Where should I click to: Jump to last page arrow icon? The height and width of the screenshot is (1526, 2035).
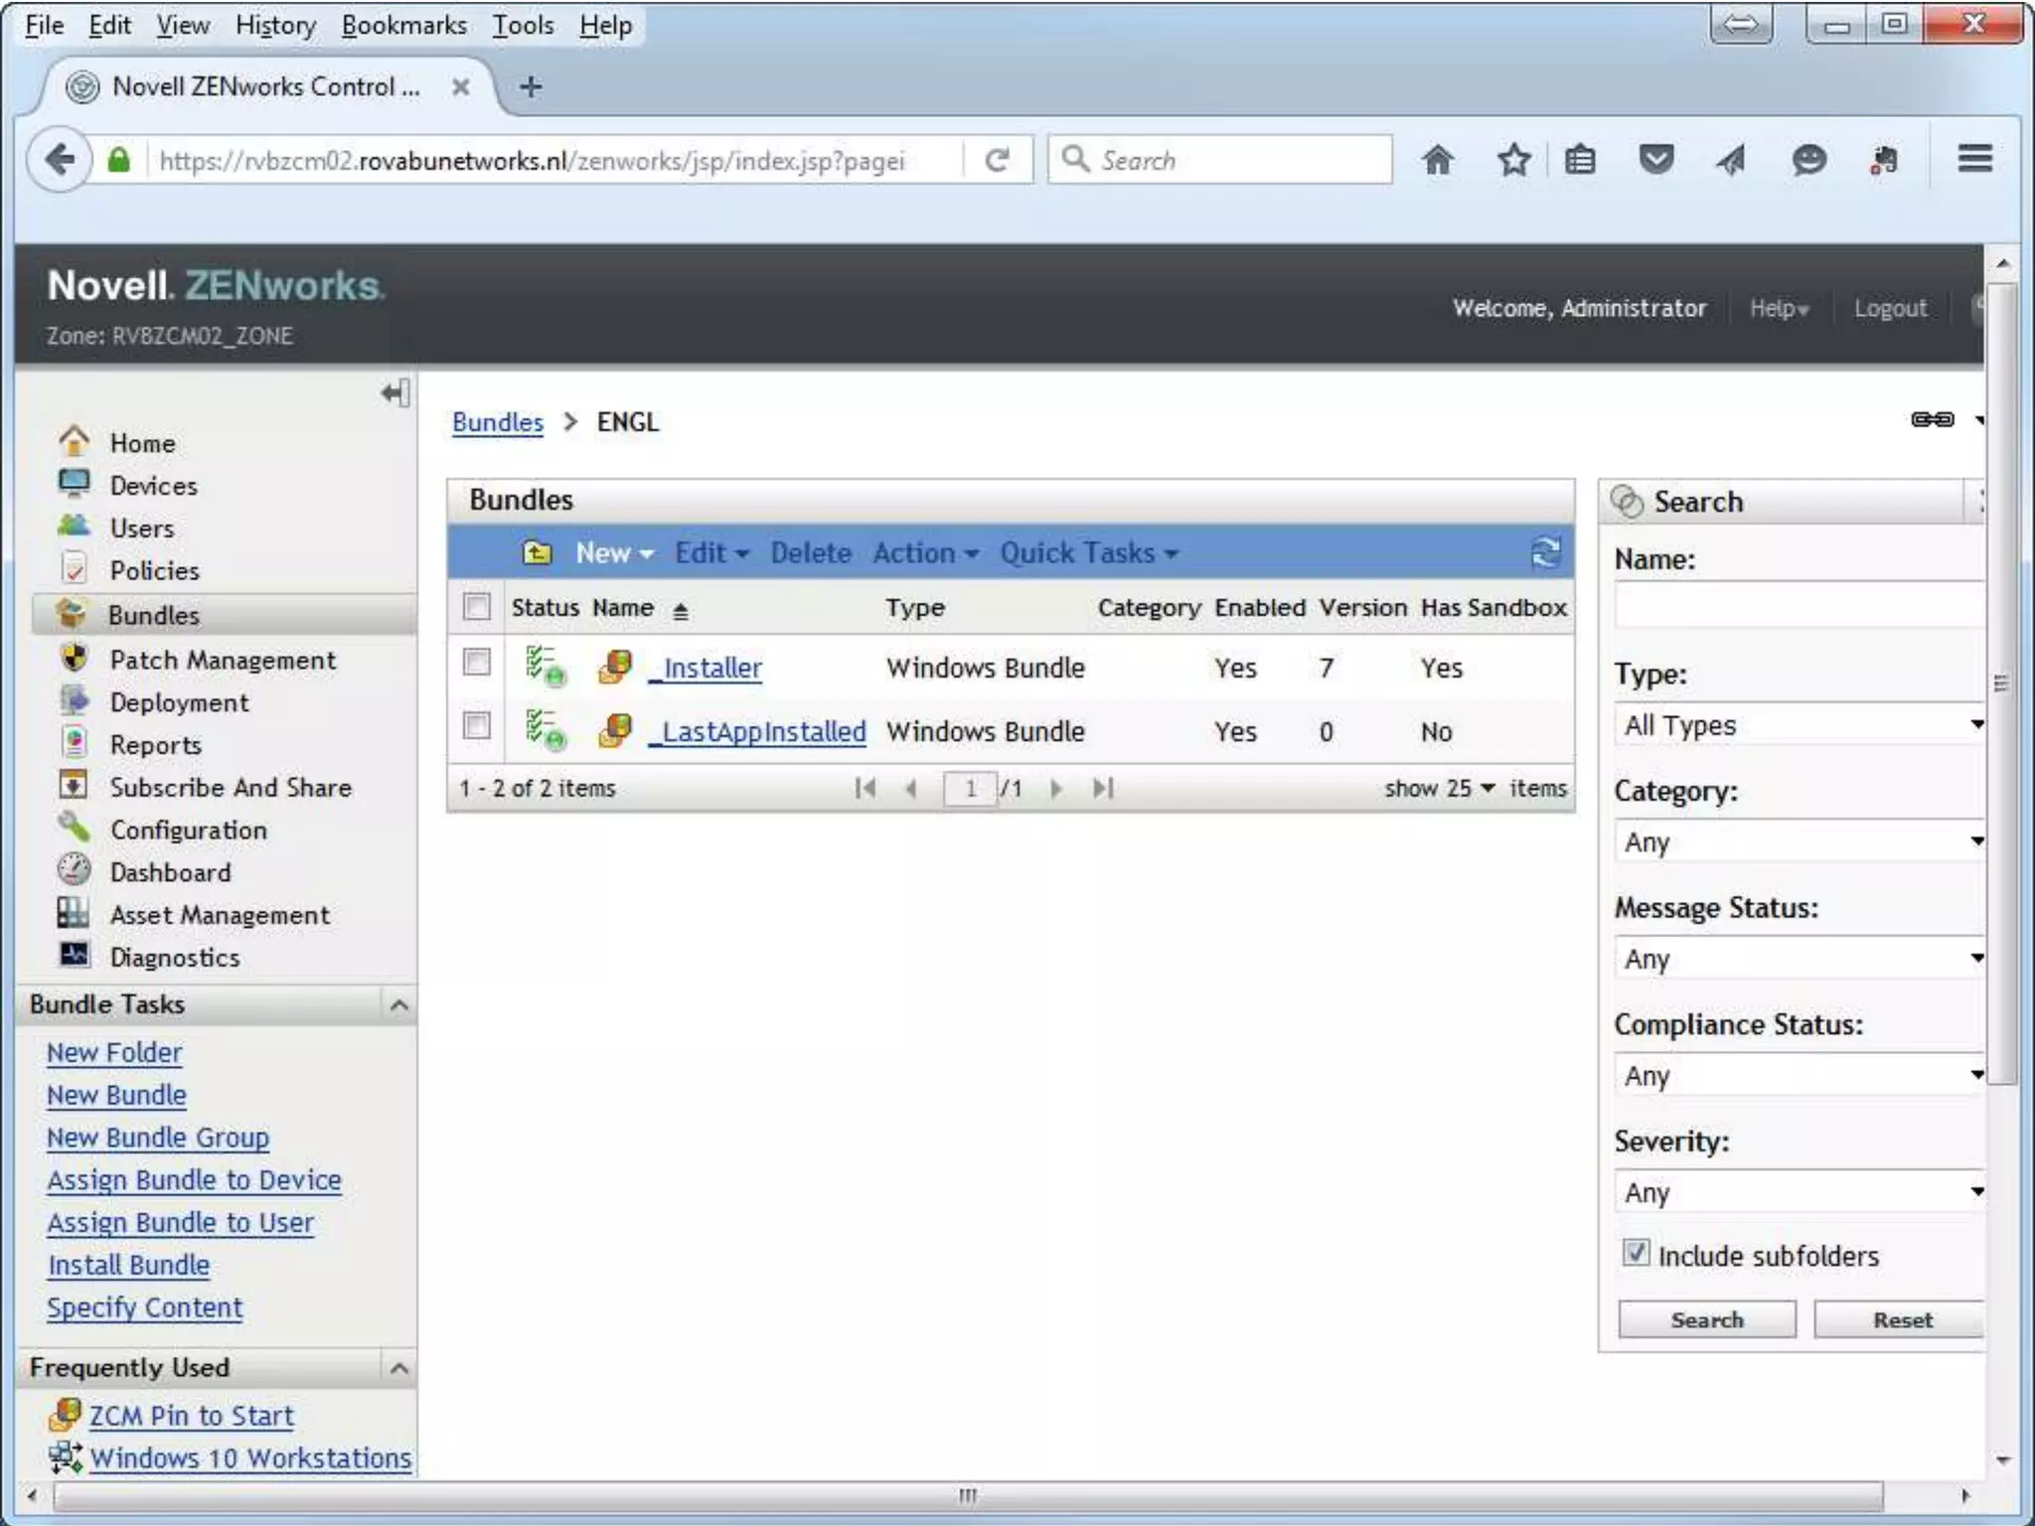1103,789
